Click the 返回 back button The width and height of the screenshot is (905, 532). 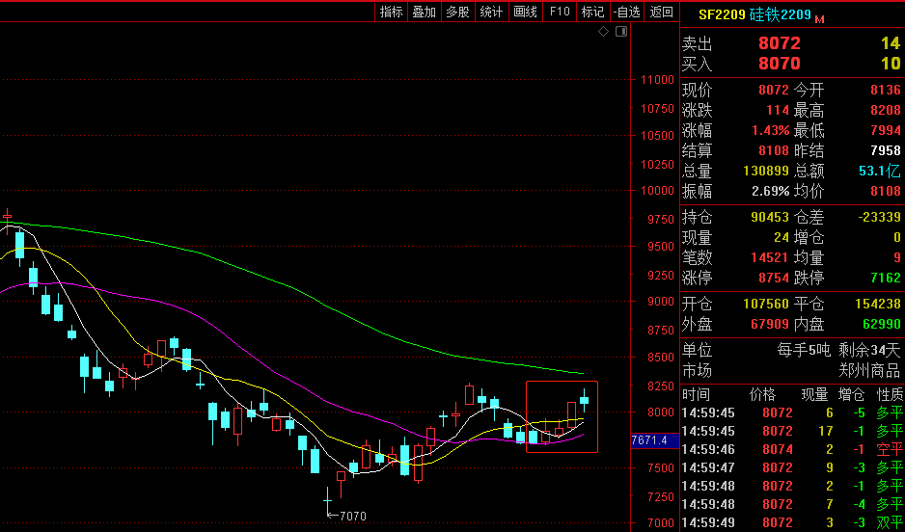pos(661,12)
